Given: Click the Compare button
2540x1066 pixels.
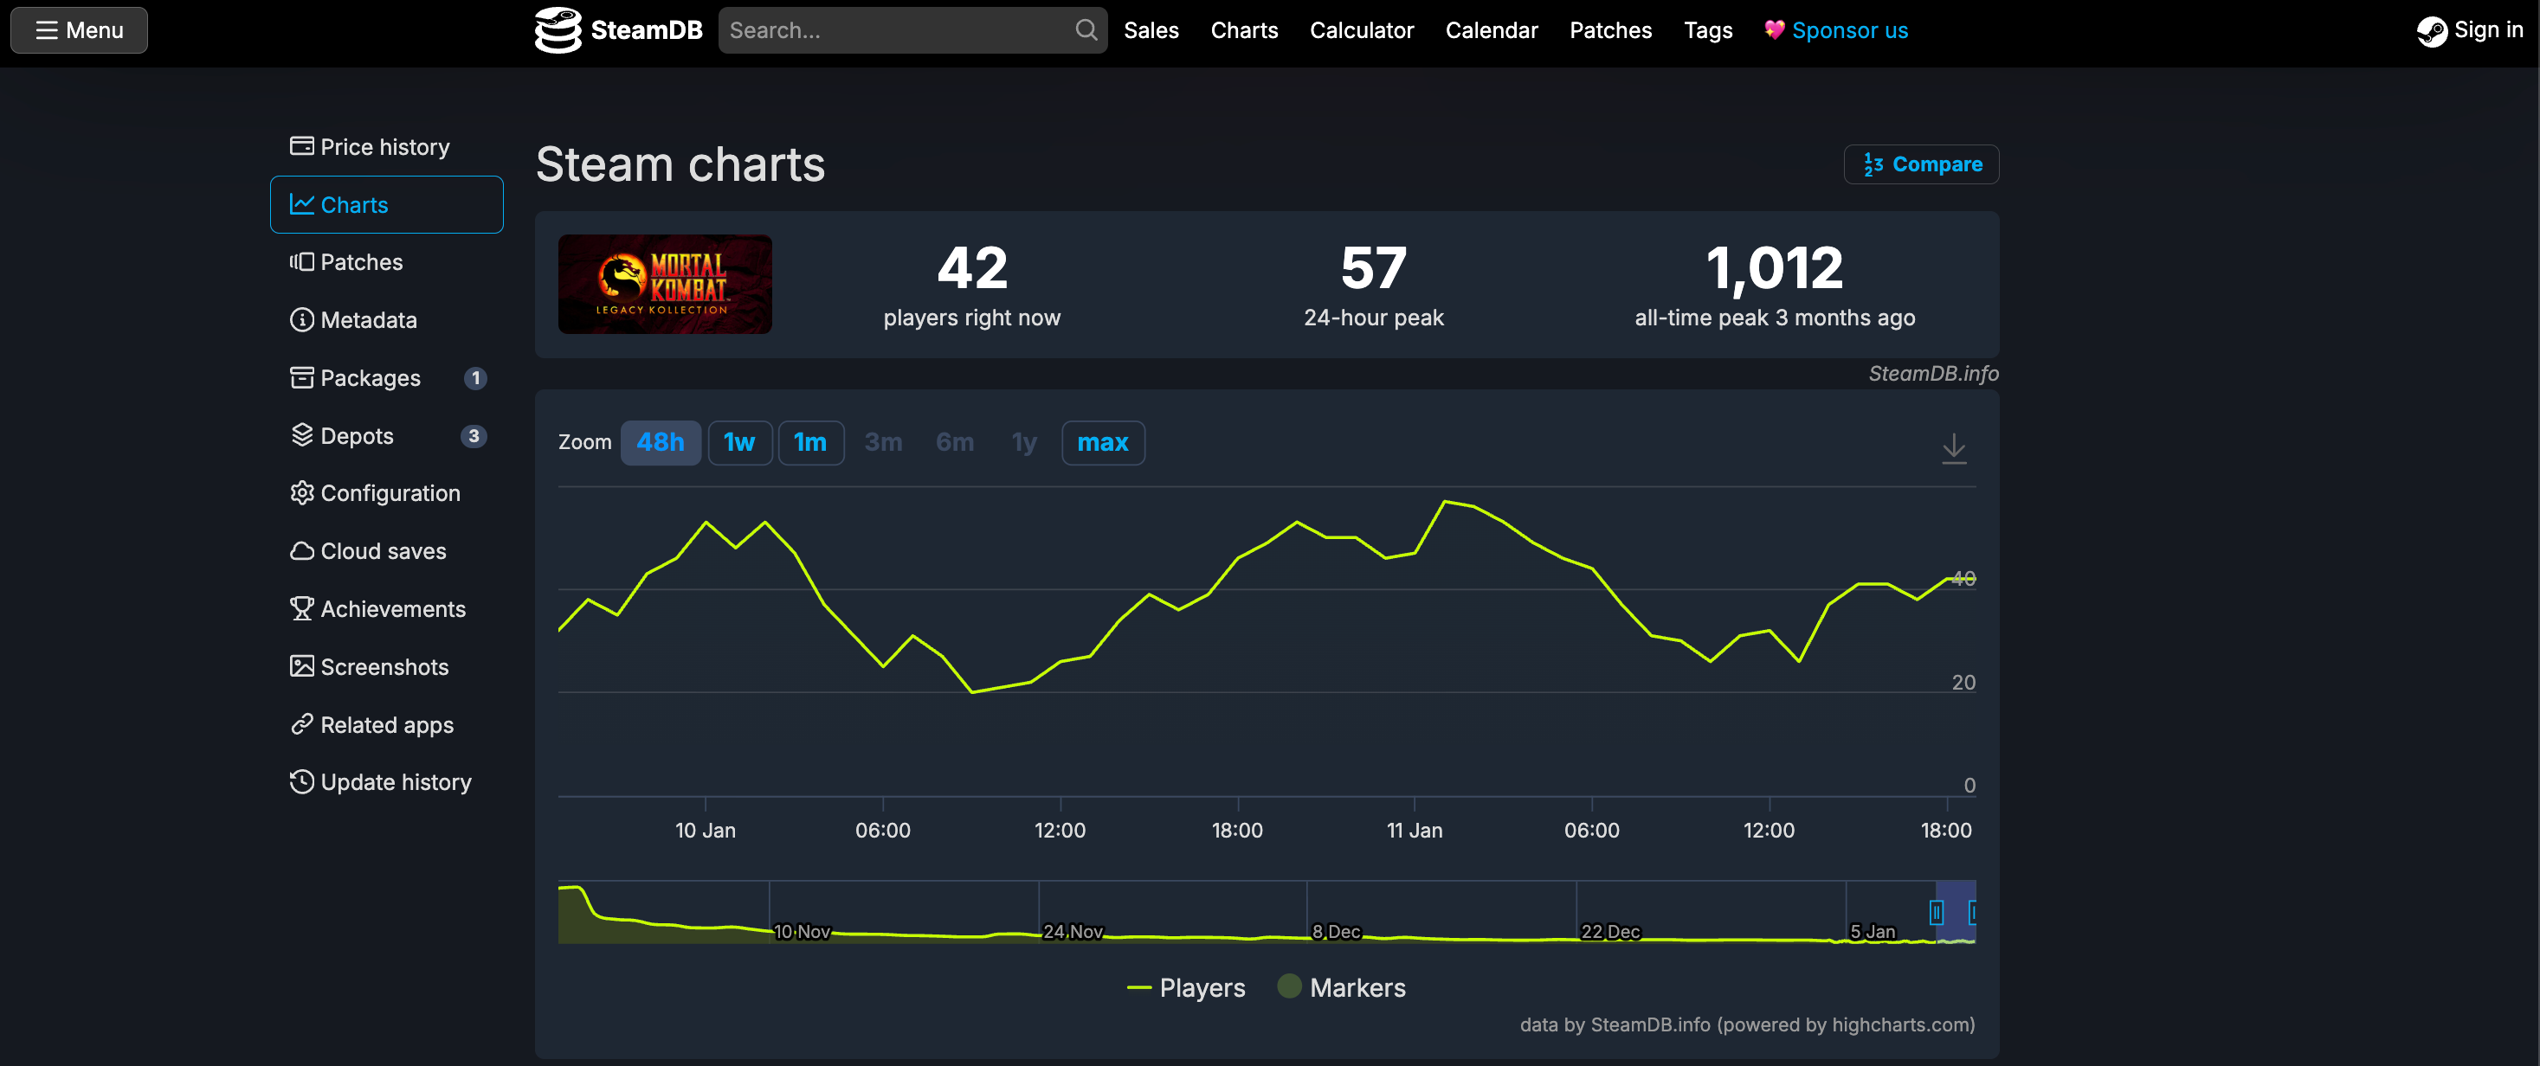Looking at the screenshot, I should pyautogui.click(x=1921, y=164).
